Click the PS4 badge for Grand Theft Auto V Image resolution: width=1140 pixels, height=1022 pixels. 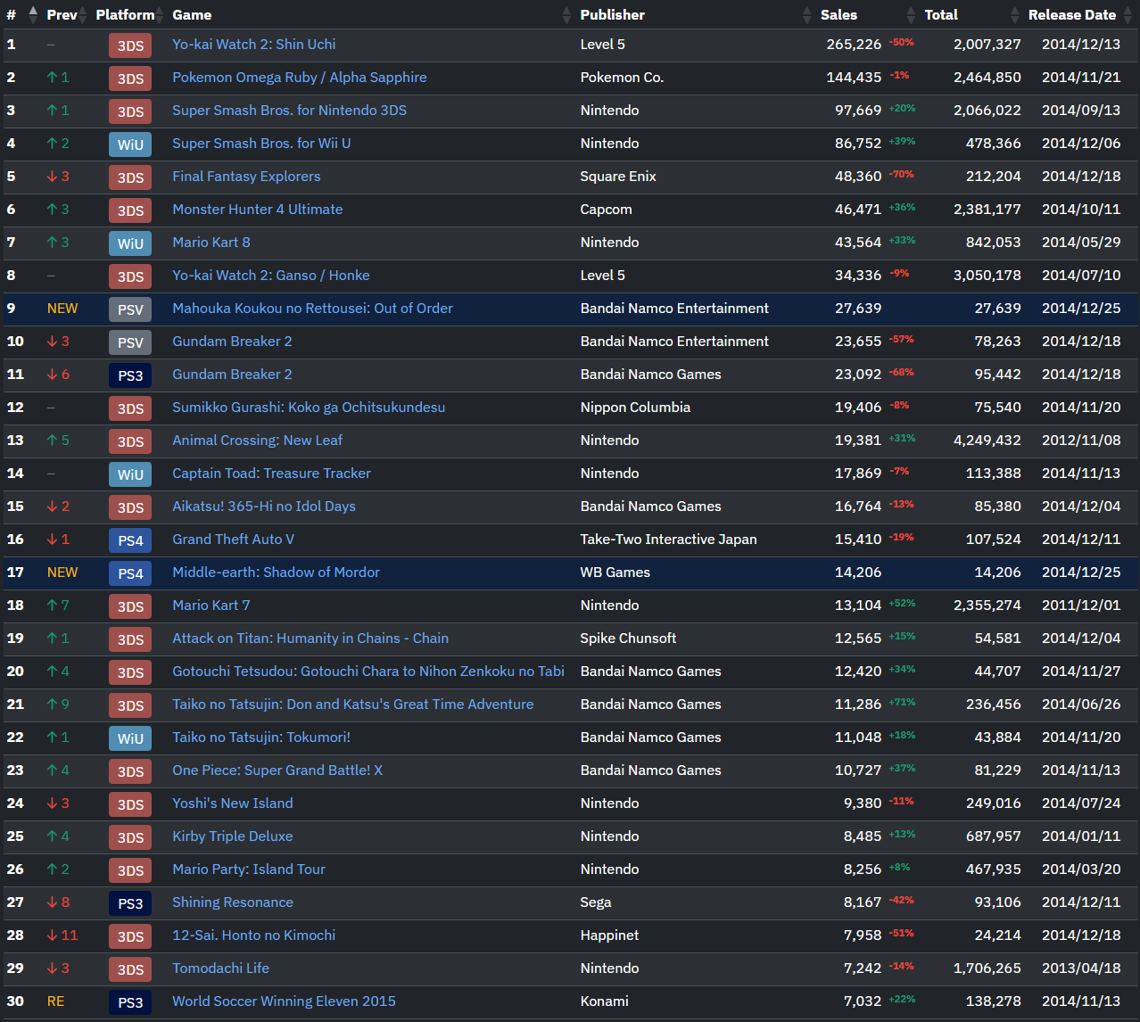coord(130,540)
